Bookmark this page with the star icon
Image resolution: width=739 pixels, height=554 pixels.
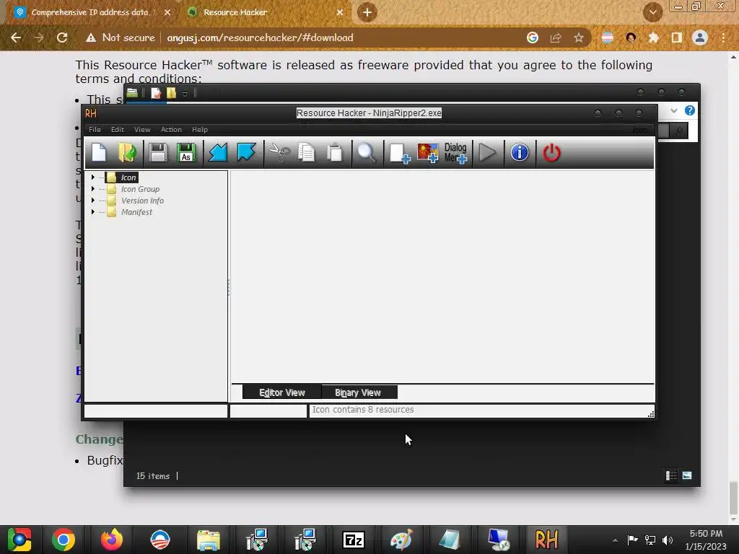(x=579, y=38)
